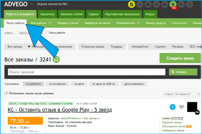Open the 'Сервис' tab
Image resolution: width=202 pixels, height=134 pixels.
pos(94,14)
